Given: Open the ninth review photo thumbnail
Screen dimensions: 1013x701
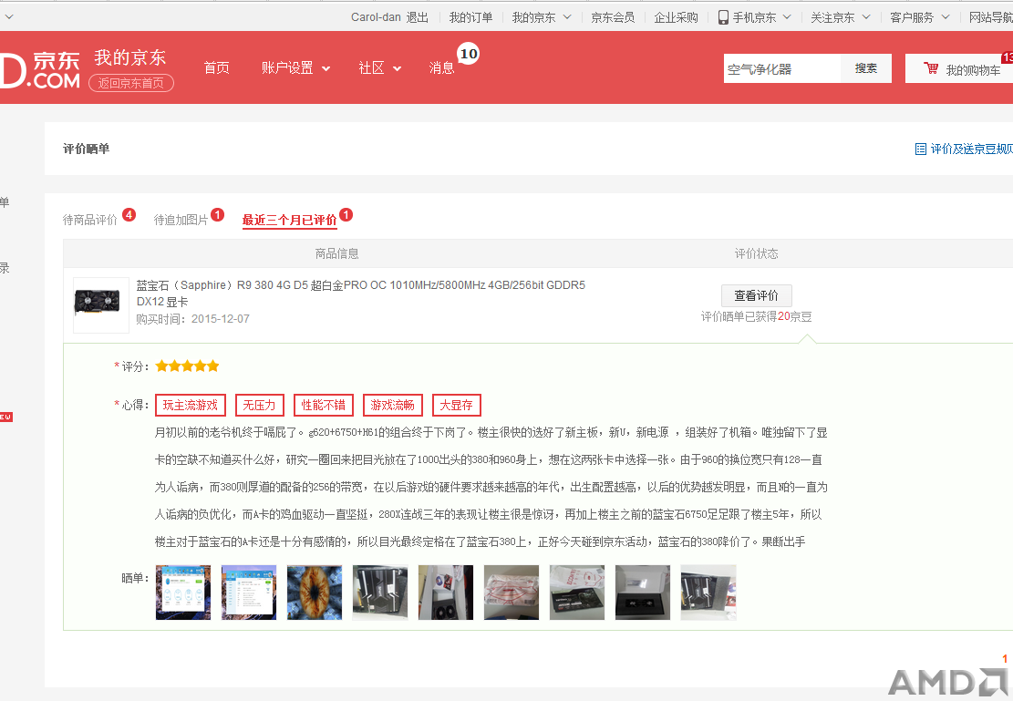Looking at the screenshot, I should [708, 593].
